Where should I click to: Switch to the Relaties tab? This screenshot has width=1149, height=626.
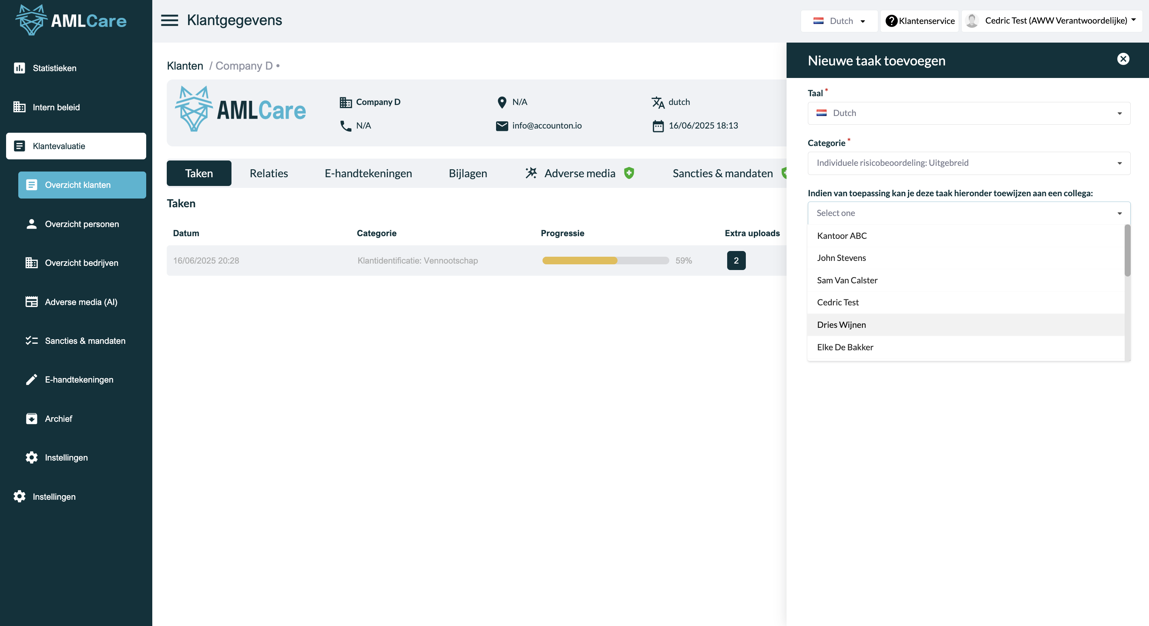coord(268,173)
